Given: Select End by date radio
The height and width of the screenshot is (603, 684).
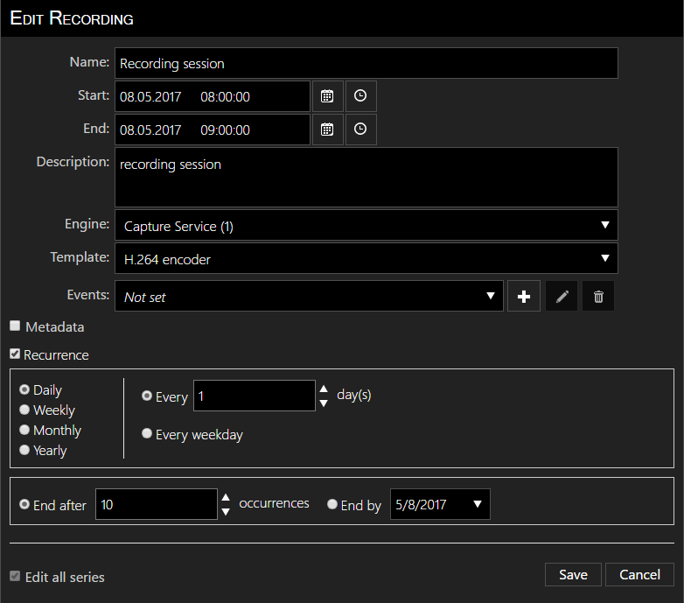Looking at the screenshot, I should (x=332, y=504).
